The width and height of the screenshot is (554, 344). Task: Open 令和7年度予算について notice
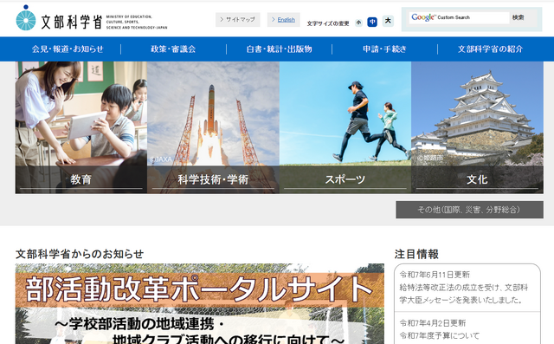point(440,335)
